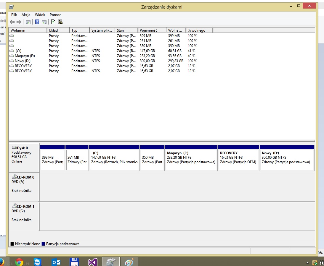The image size is (324, 266).
Task: Select the 350 MB partition block on Dysk 0
Action: click(x=152, y=158)
